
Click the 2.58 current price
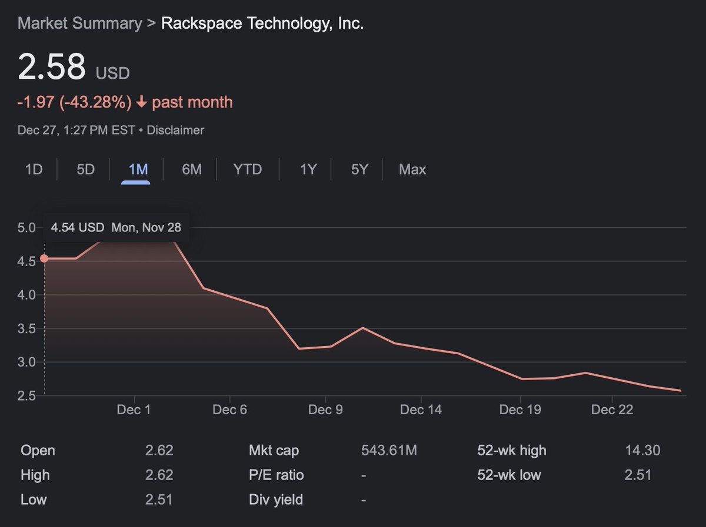click(x=52, y=66)
